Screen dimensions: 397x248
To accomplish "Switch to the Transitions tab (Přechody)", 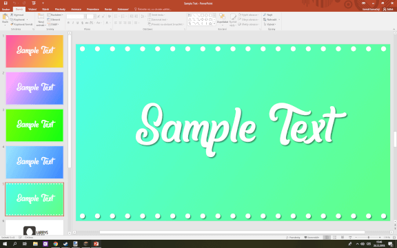I will (x=60, y=9).
